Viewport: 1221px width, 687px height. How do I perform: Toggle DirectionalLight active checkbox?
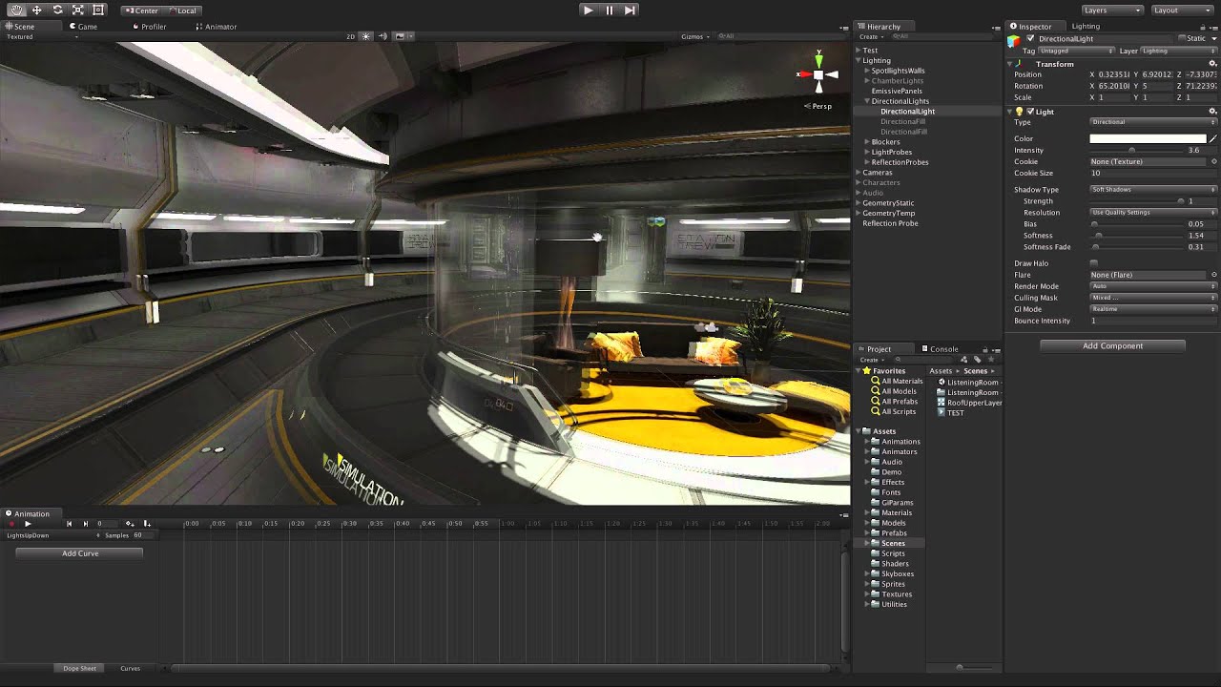pyautogui.click(x=1030, y=39)
